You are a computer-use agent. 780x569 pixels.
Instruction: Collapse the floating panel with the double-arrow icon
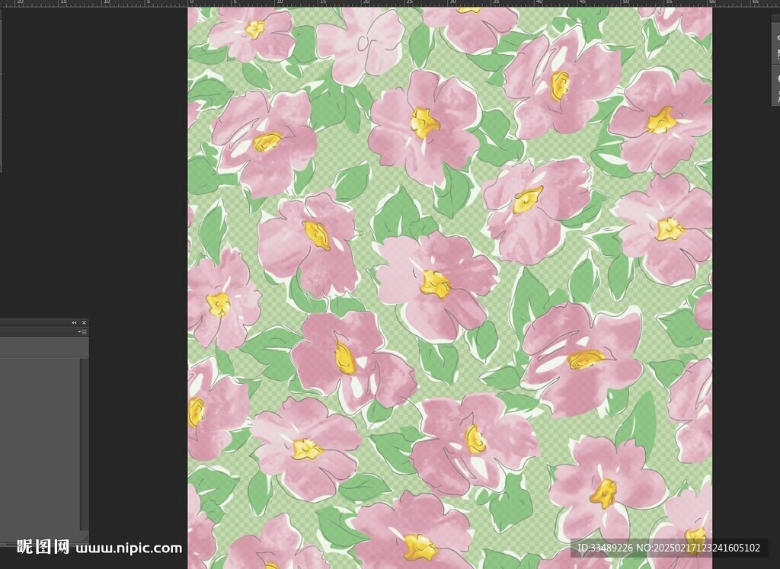74,323
